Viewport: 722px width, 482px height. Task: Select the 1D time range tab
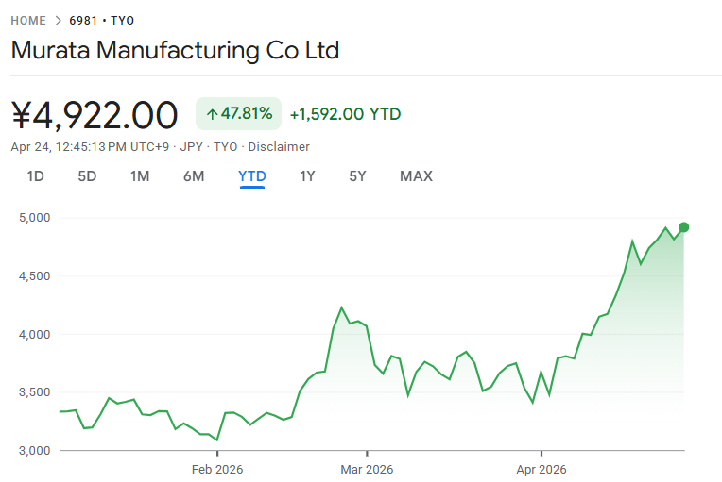tap(36, 176)
